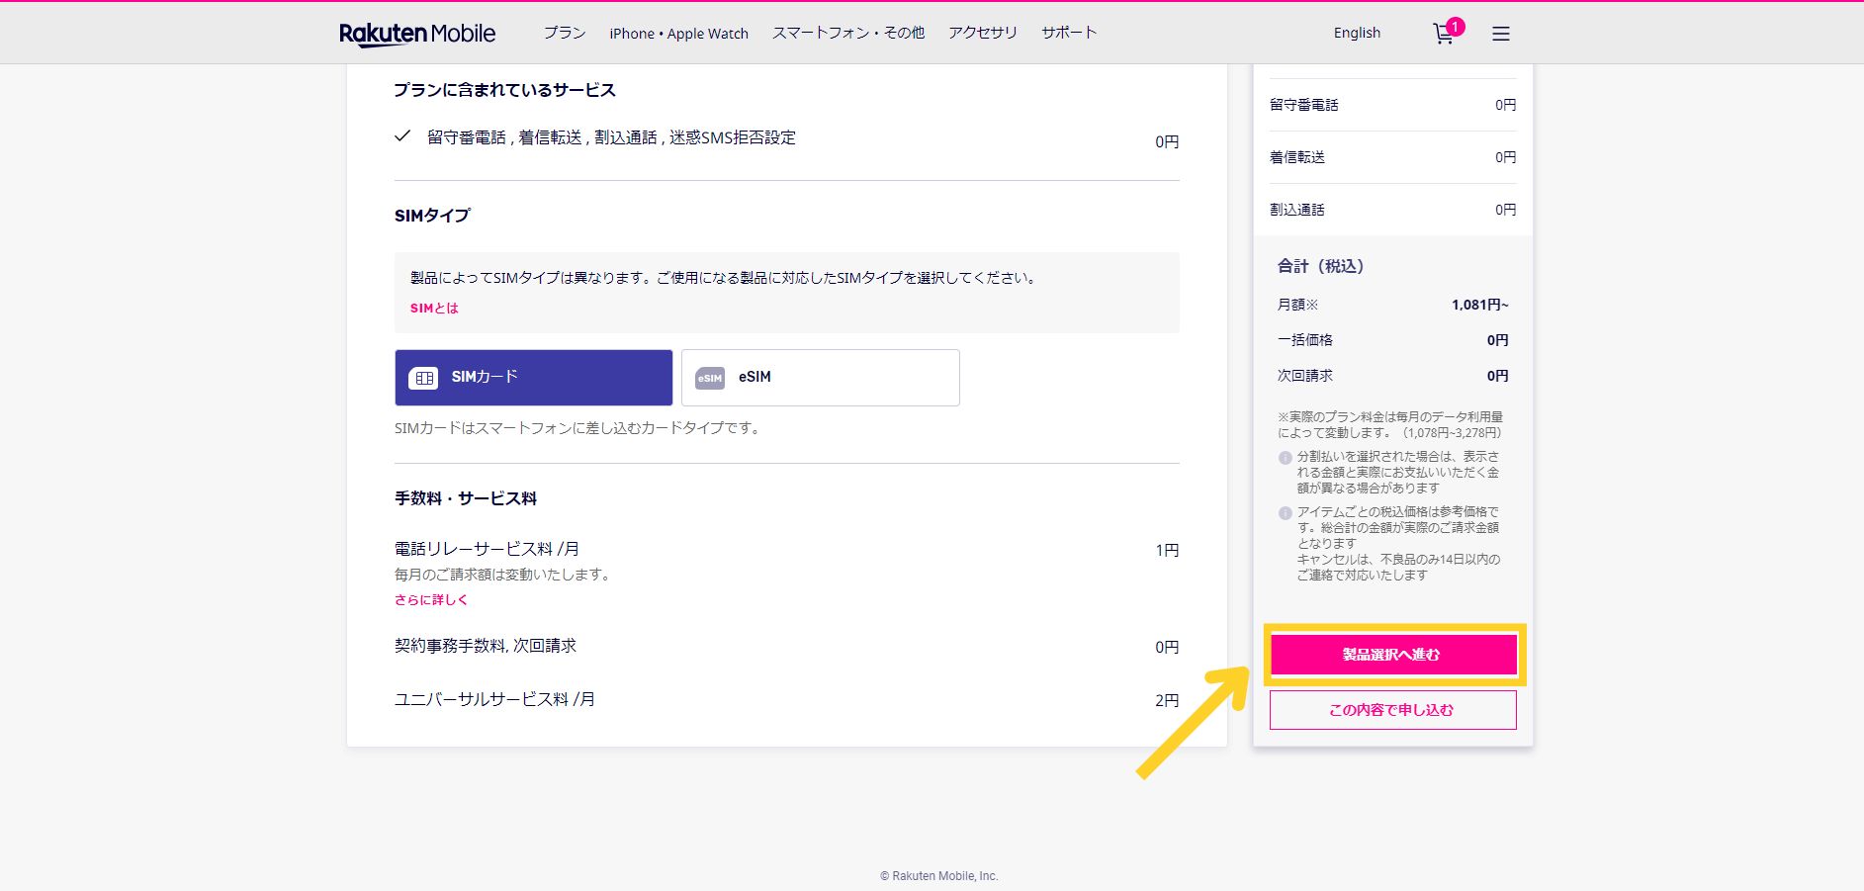This screenshot has height=891, width=1864.
Task: Click the Rakuten Mobile logo
Action: click(x=417, y=34)
